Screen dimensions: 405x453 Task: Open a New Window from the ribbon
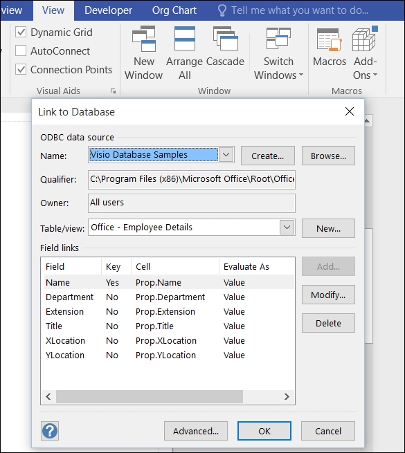coord(144,53)
